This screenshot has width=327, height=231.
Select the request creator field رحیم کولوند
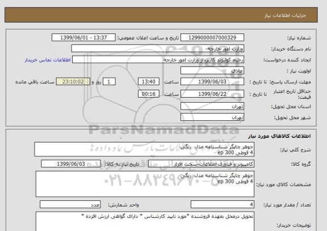coord(158,60)
